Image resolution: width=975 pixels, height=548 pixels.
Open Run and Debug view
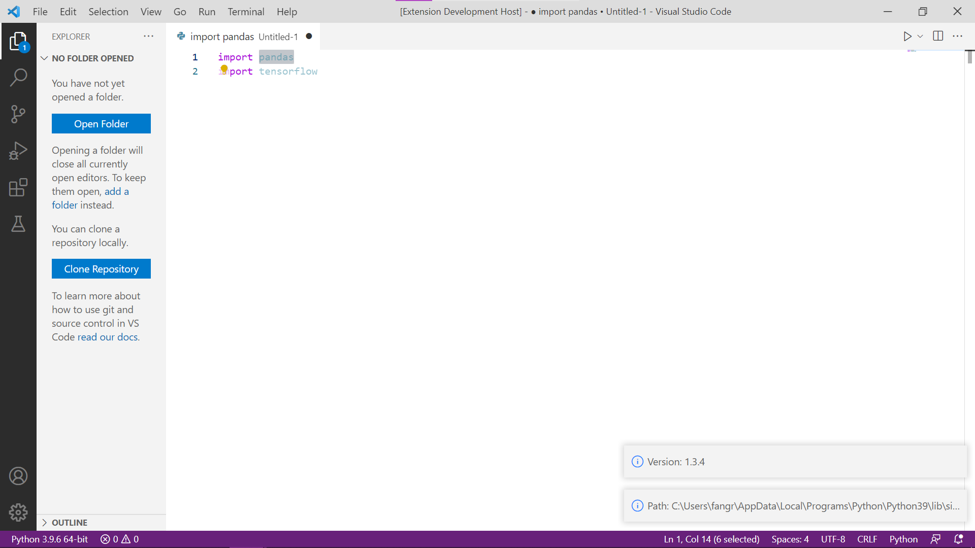(x=18, y=151)
